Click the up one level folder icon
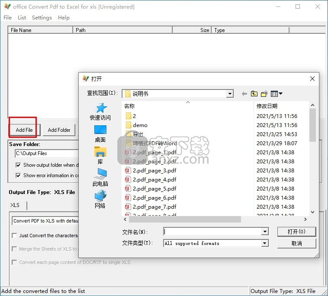The height and width of the screenshot is (296, 328). tap(254, 94)
